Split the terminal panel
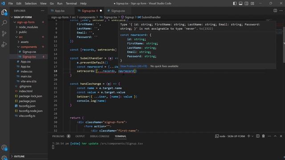This screenshot has height=160, width=285. tap(258, 136)
